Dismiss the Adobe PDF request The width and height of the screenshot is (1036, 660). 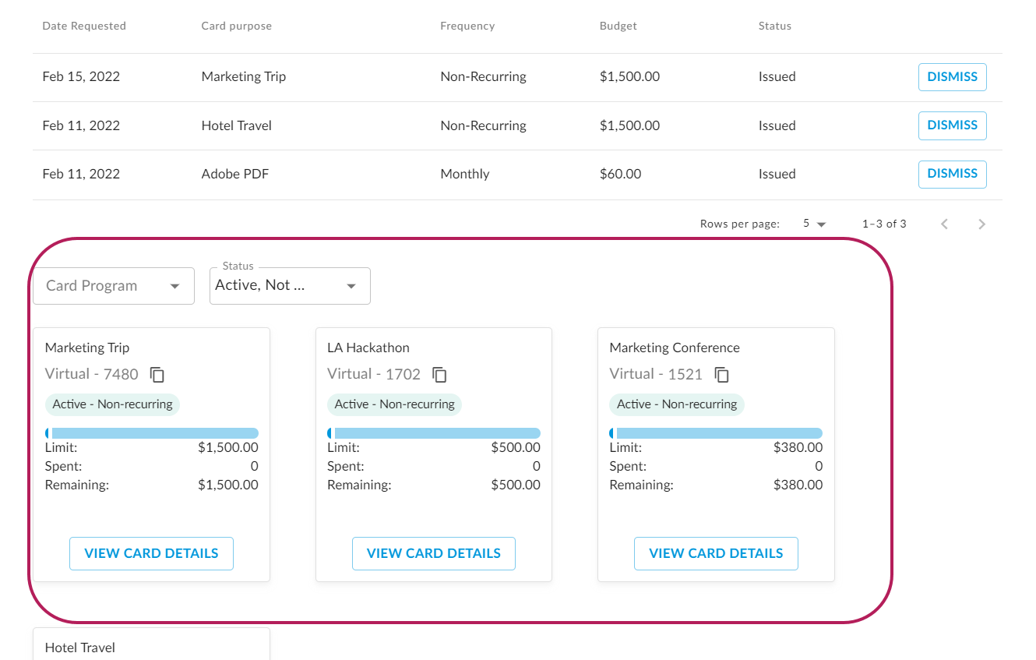click(x=952, y=174)
